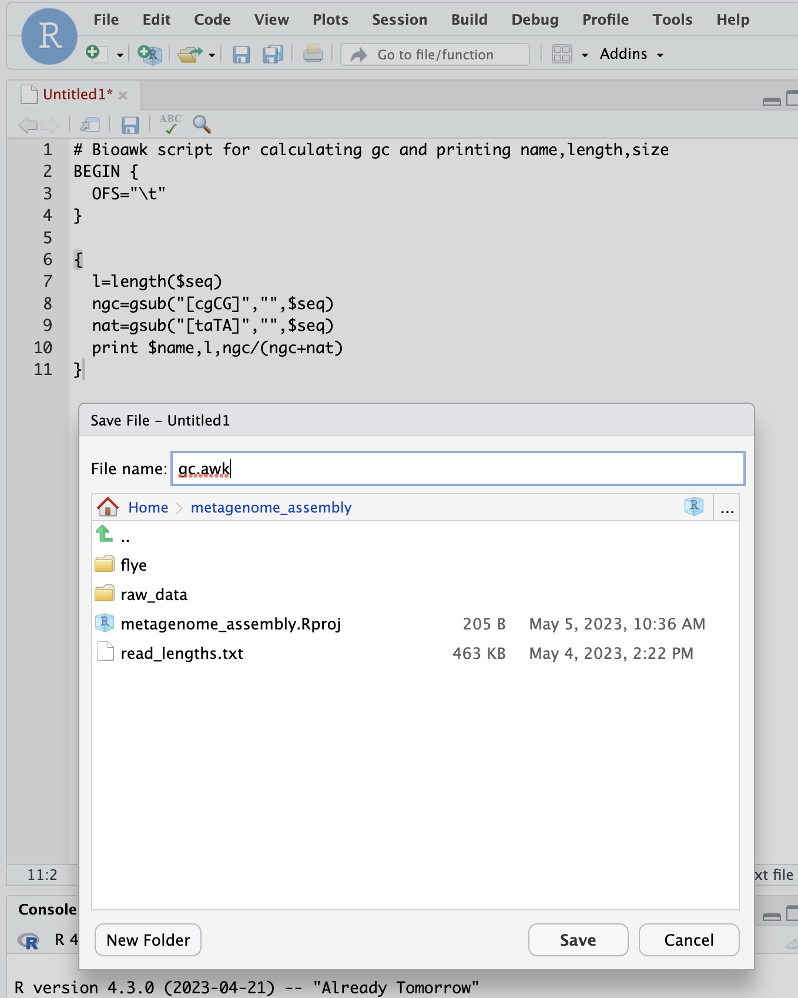Click the new file plus icon
The image size is (798, 998).
94,53
